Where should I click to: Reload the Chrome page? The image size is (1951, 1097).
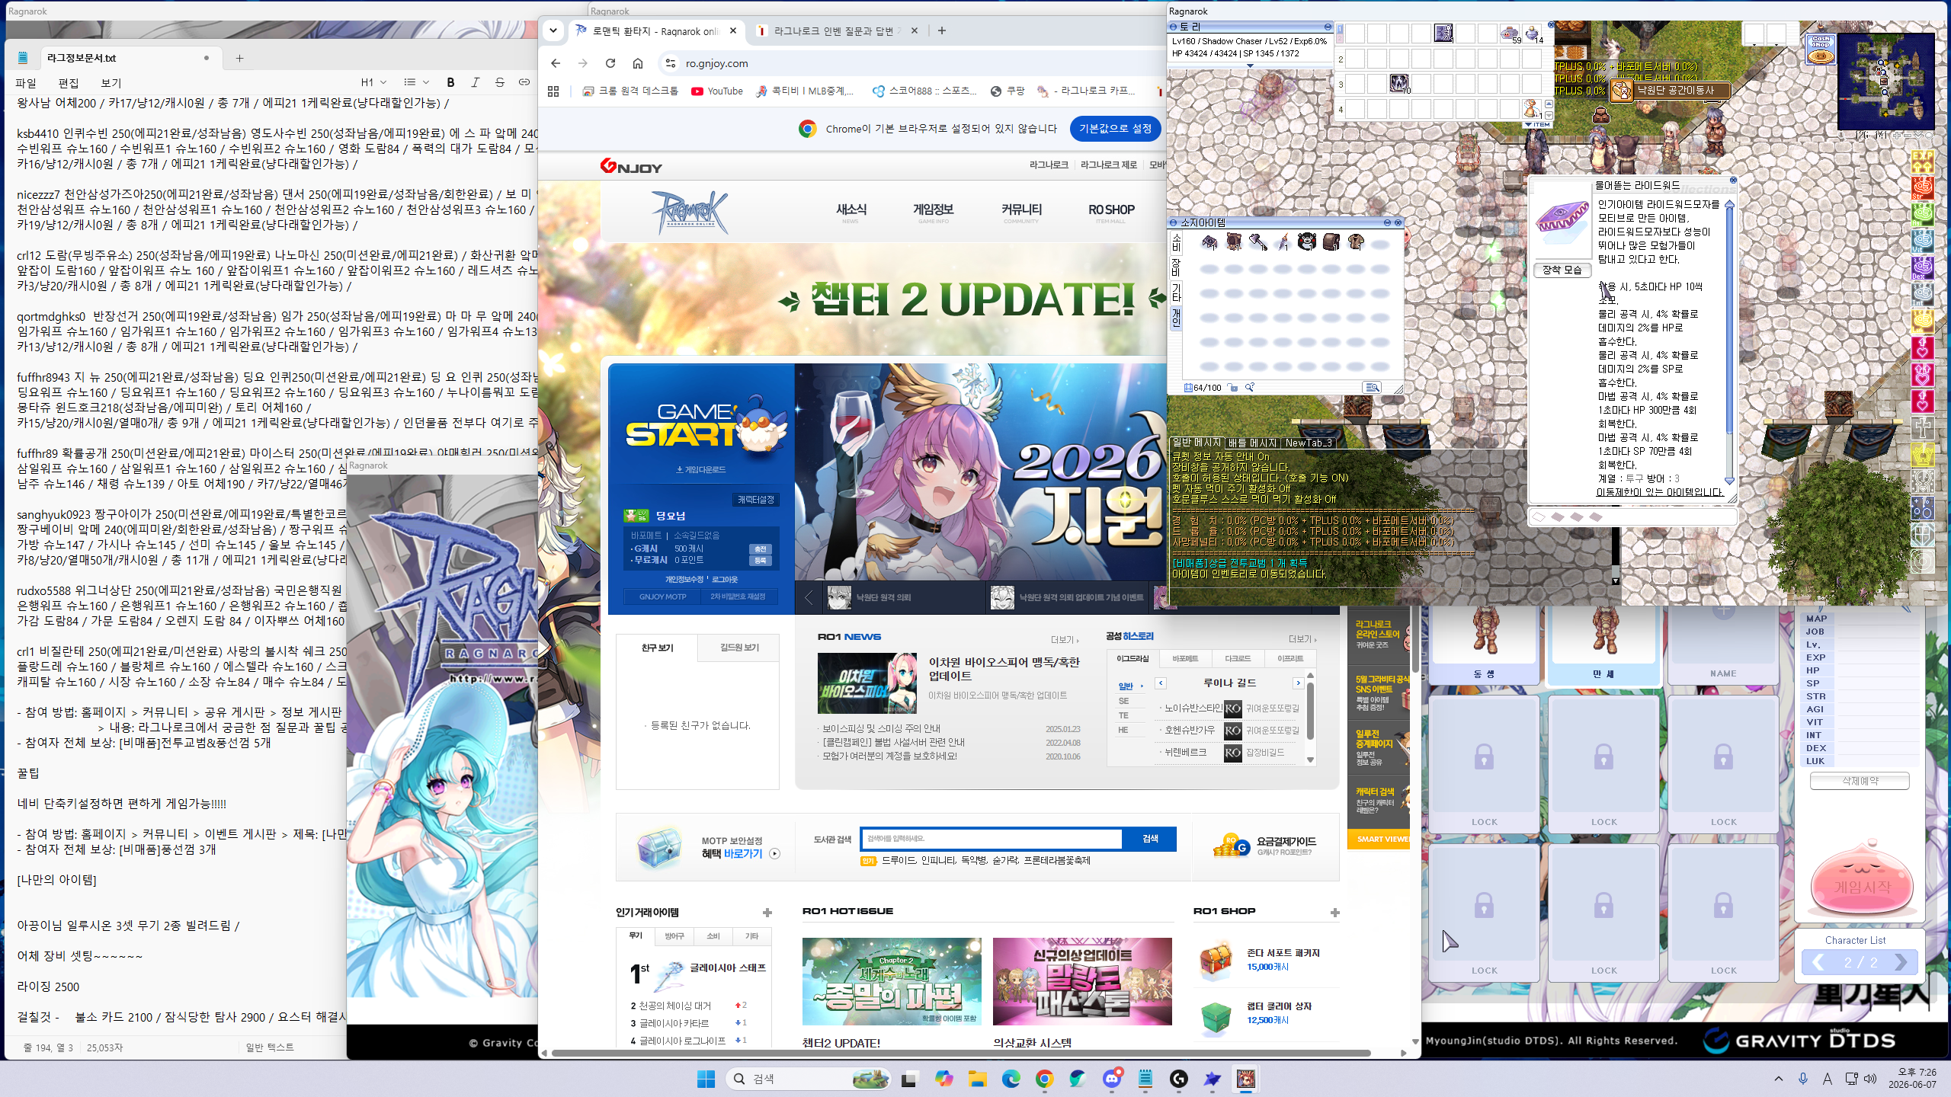tap(610, 63)
